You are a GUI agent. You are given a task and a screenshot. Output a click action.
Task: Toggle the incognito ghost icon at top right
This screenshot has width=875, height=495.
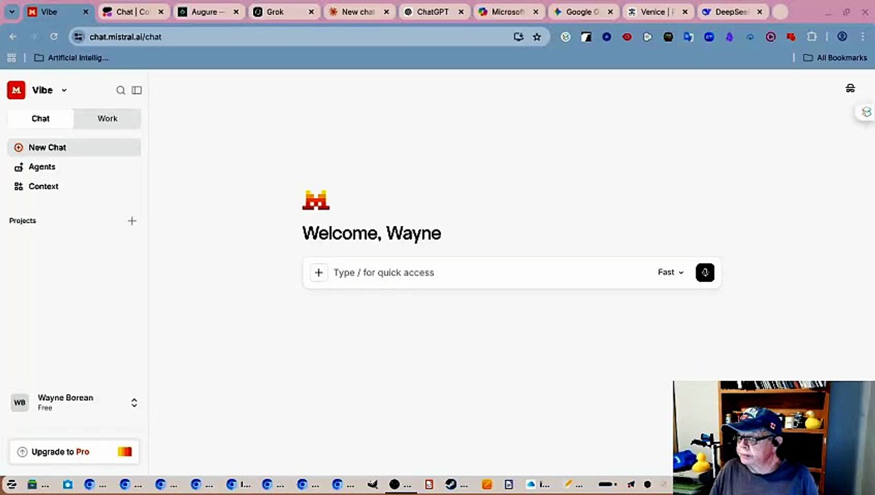[x=850, y=89]
